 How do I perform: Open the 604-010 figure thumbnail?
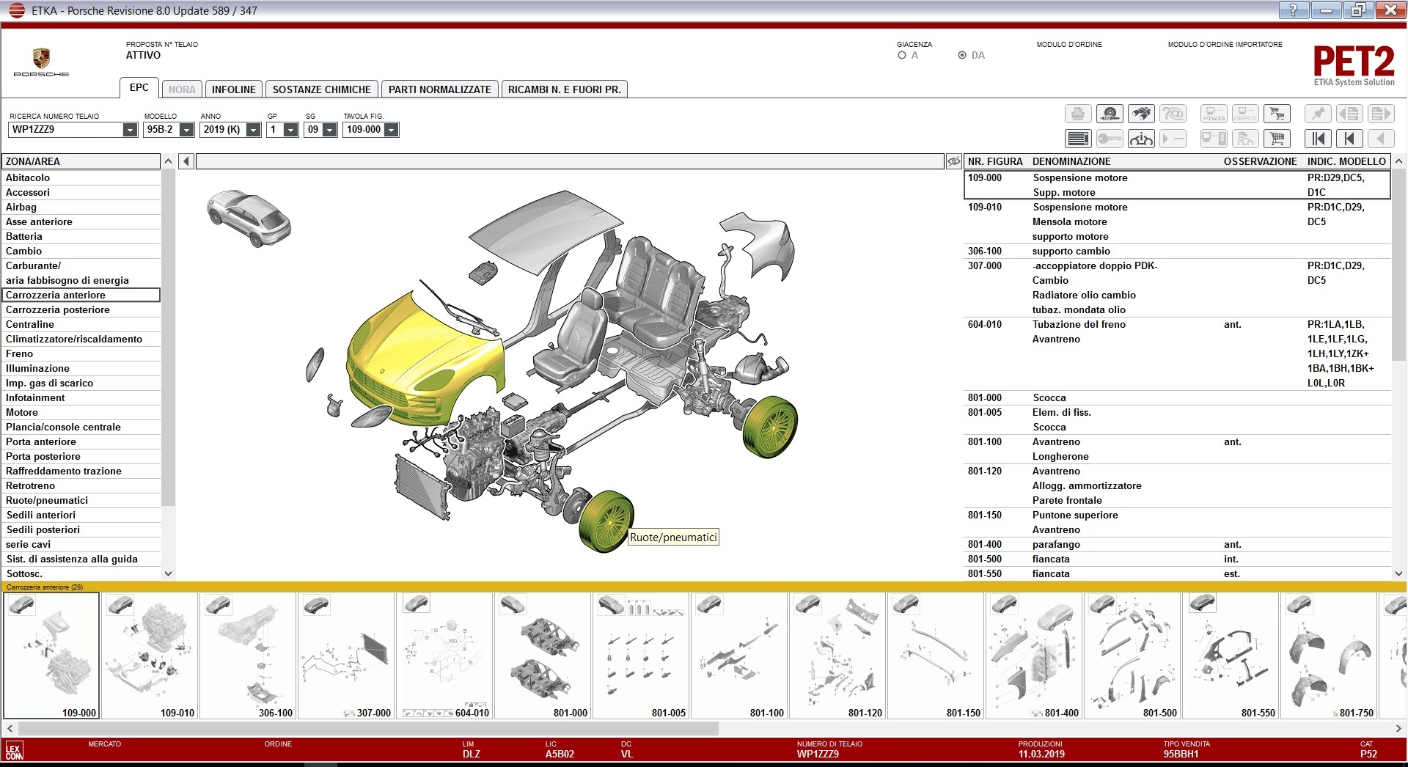coord(444,656)
